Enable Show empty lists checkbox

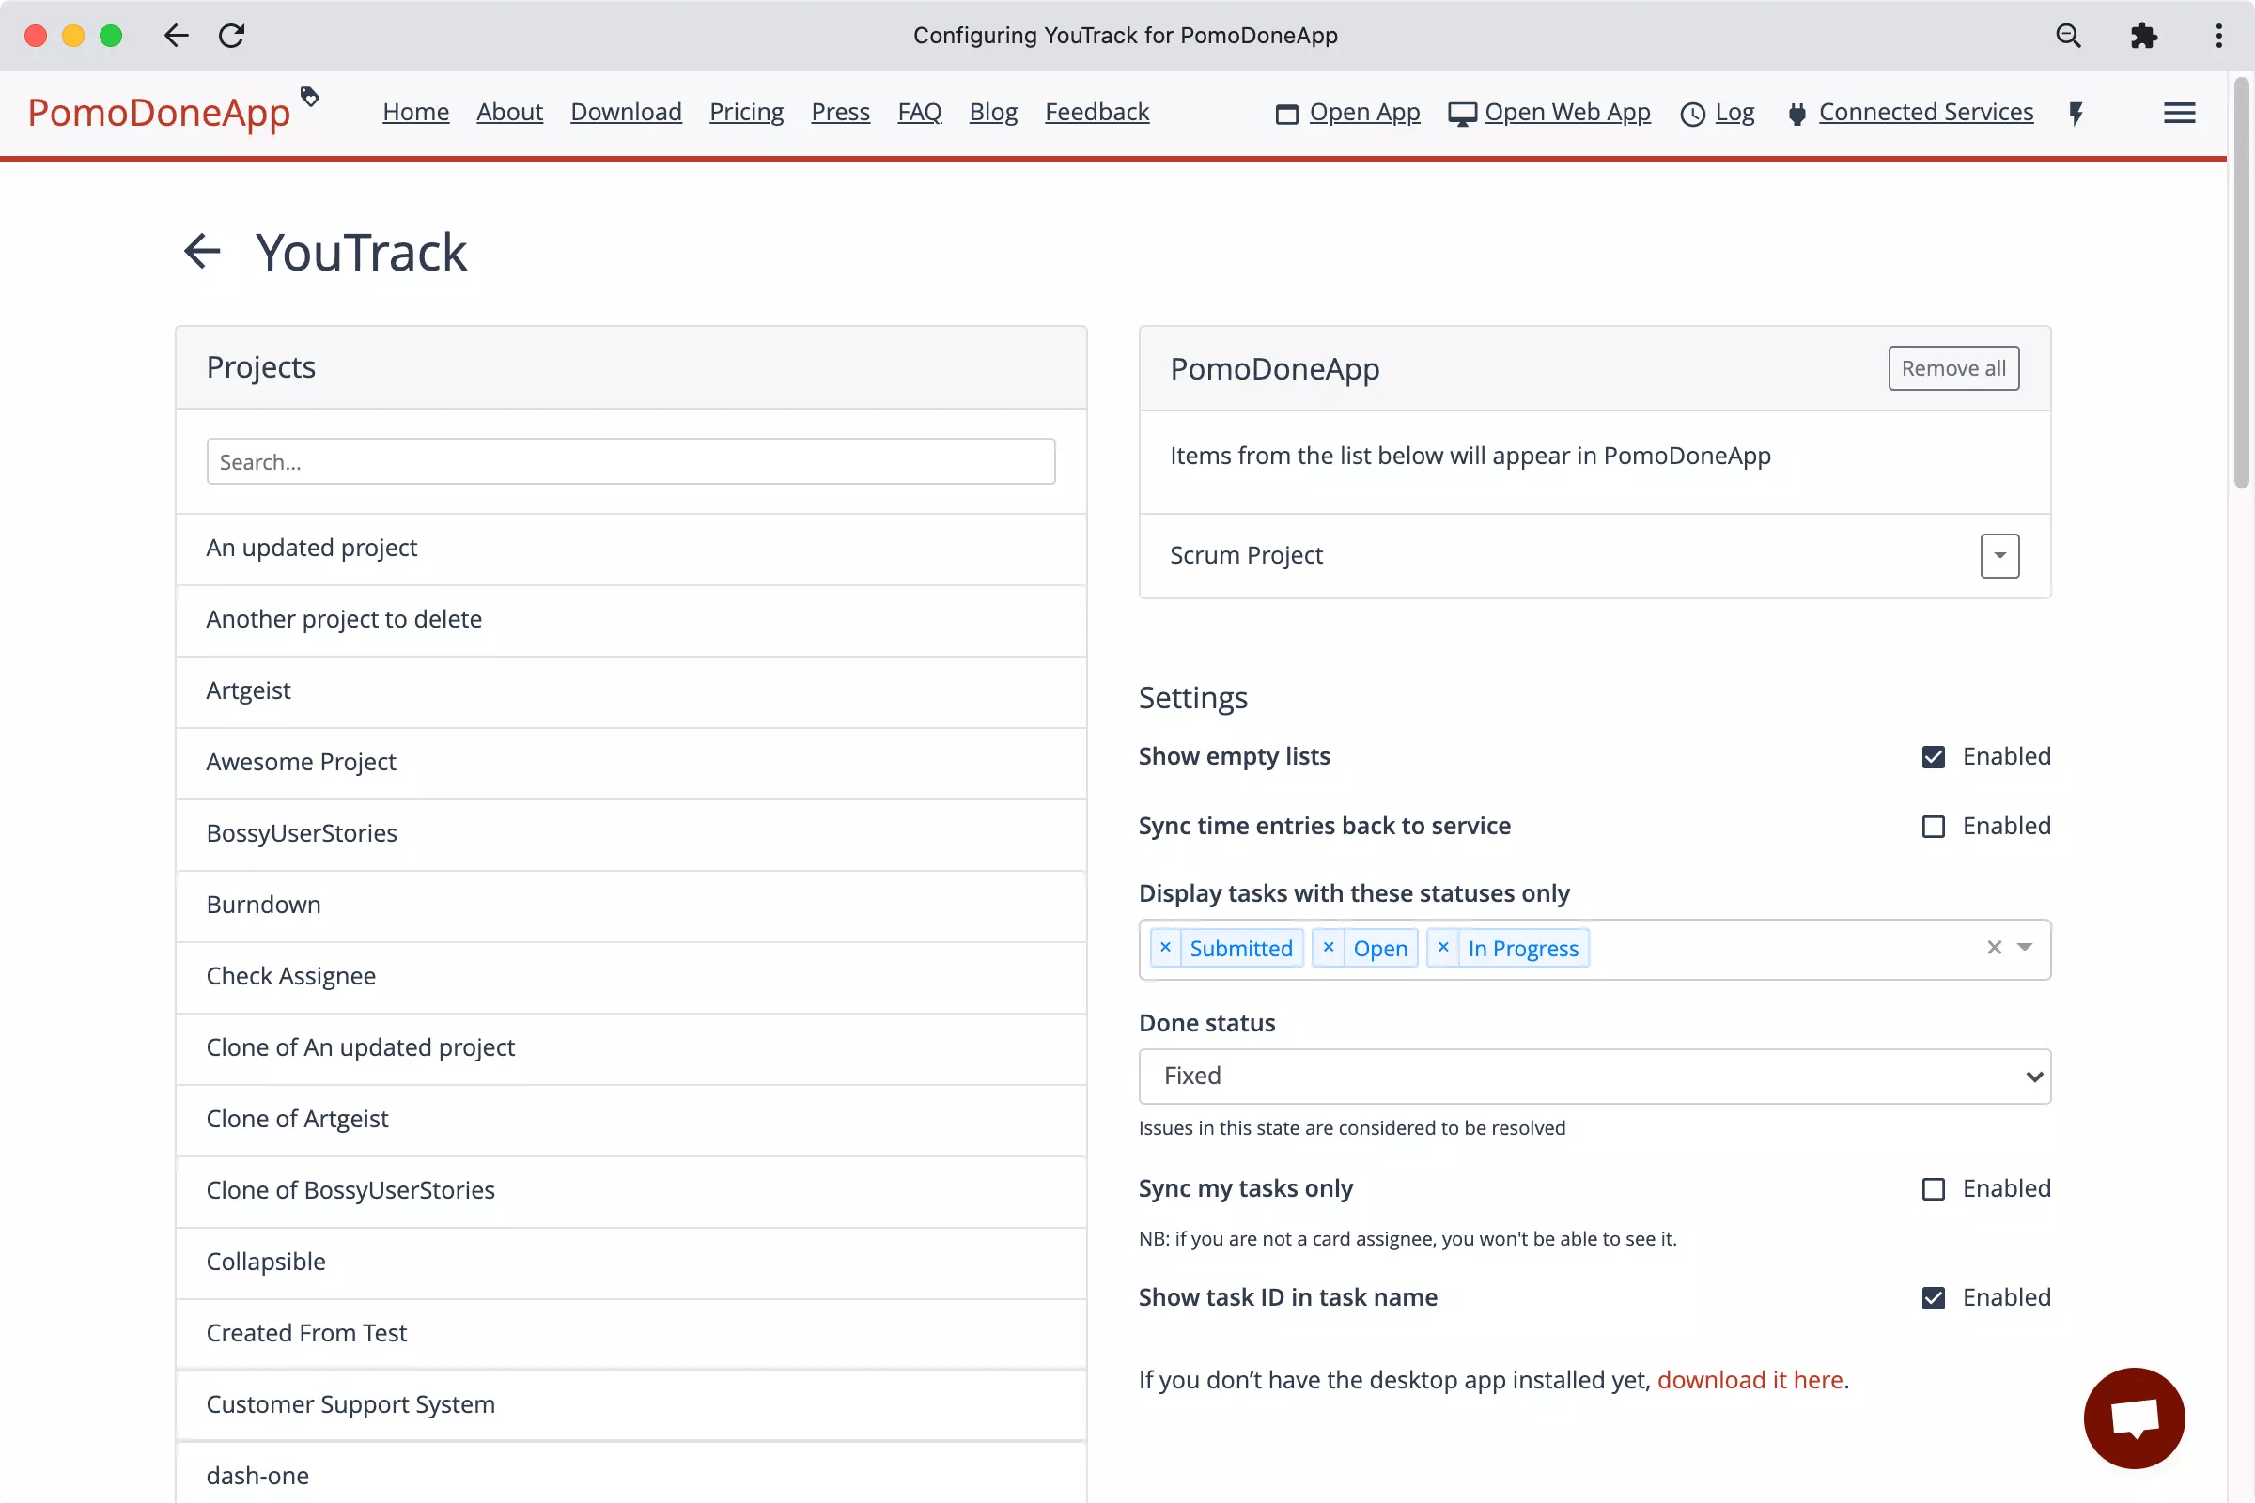[x=1933, y=756]
